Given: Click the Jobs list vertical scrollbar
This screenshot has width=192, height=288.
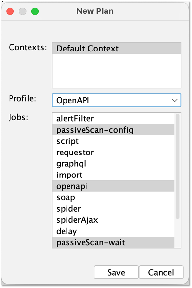Looking at the screenshot, I should coord(177,166).
